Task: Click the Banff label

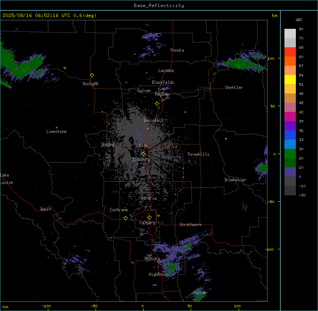Action: click(x=46, y=209)
